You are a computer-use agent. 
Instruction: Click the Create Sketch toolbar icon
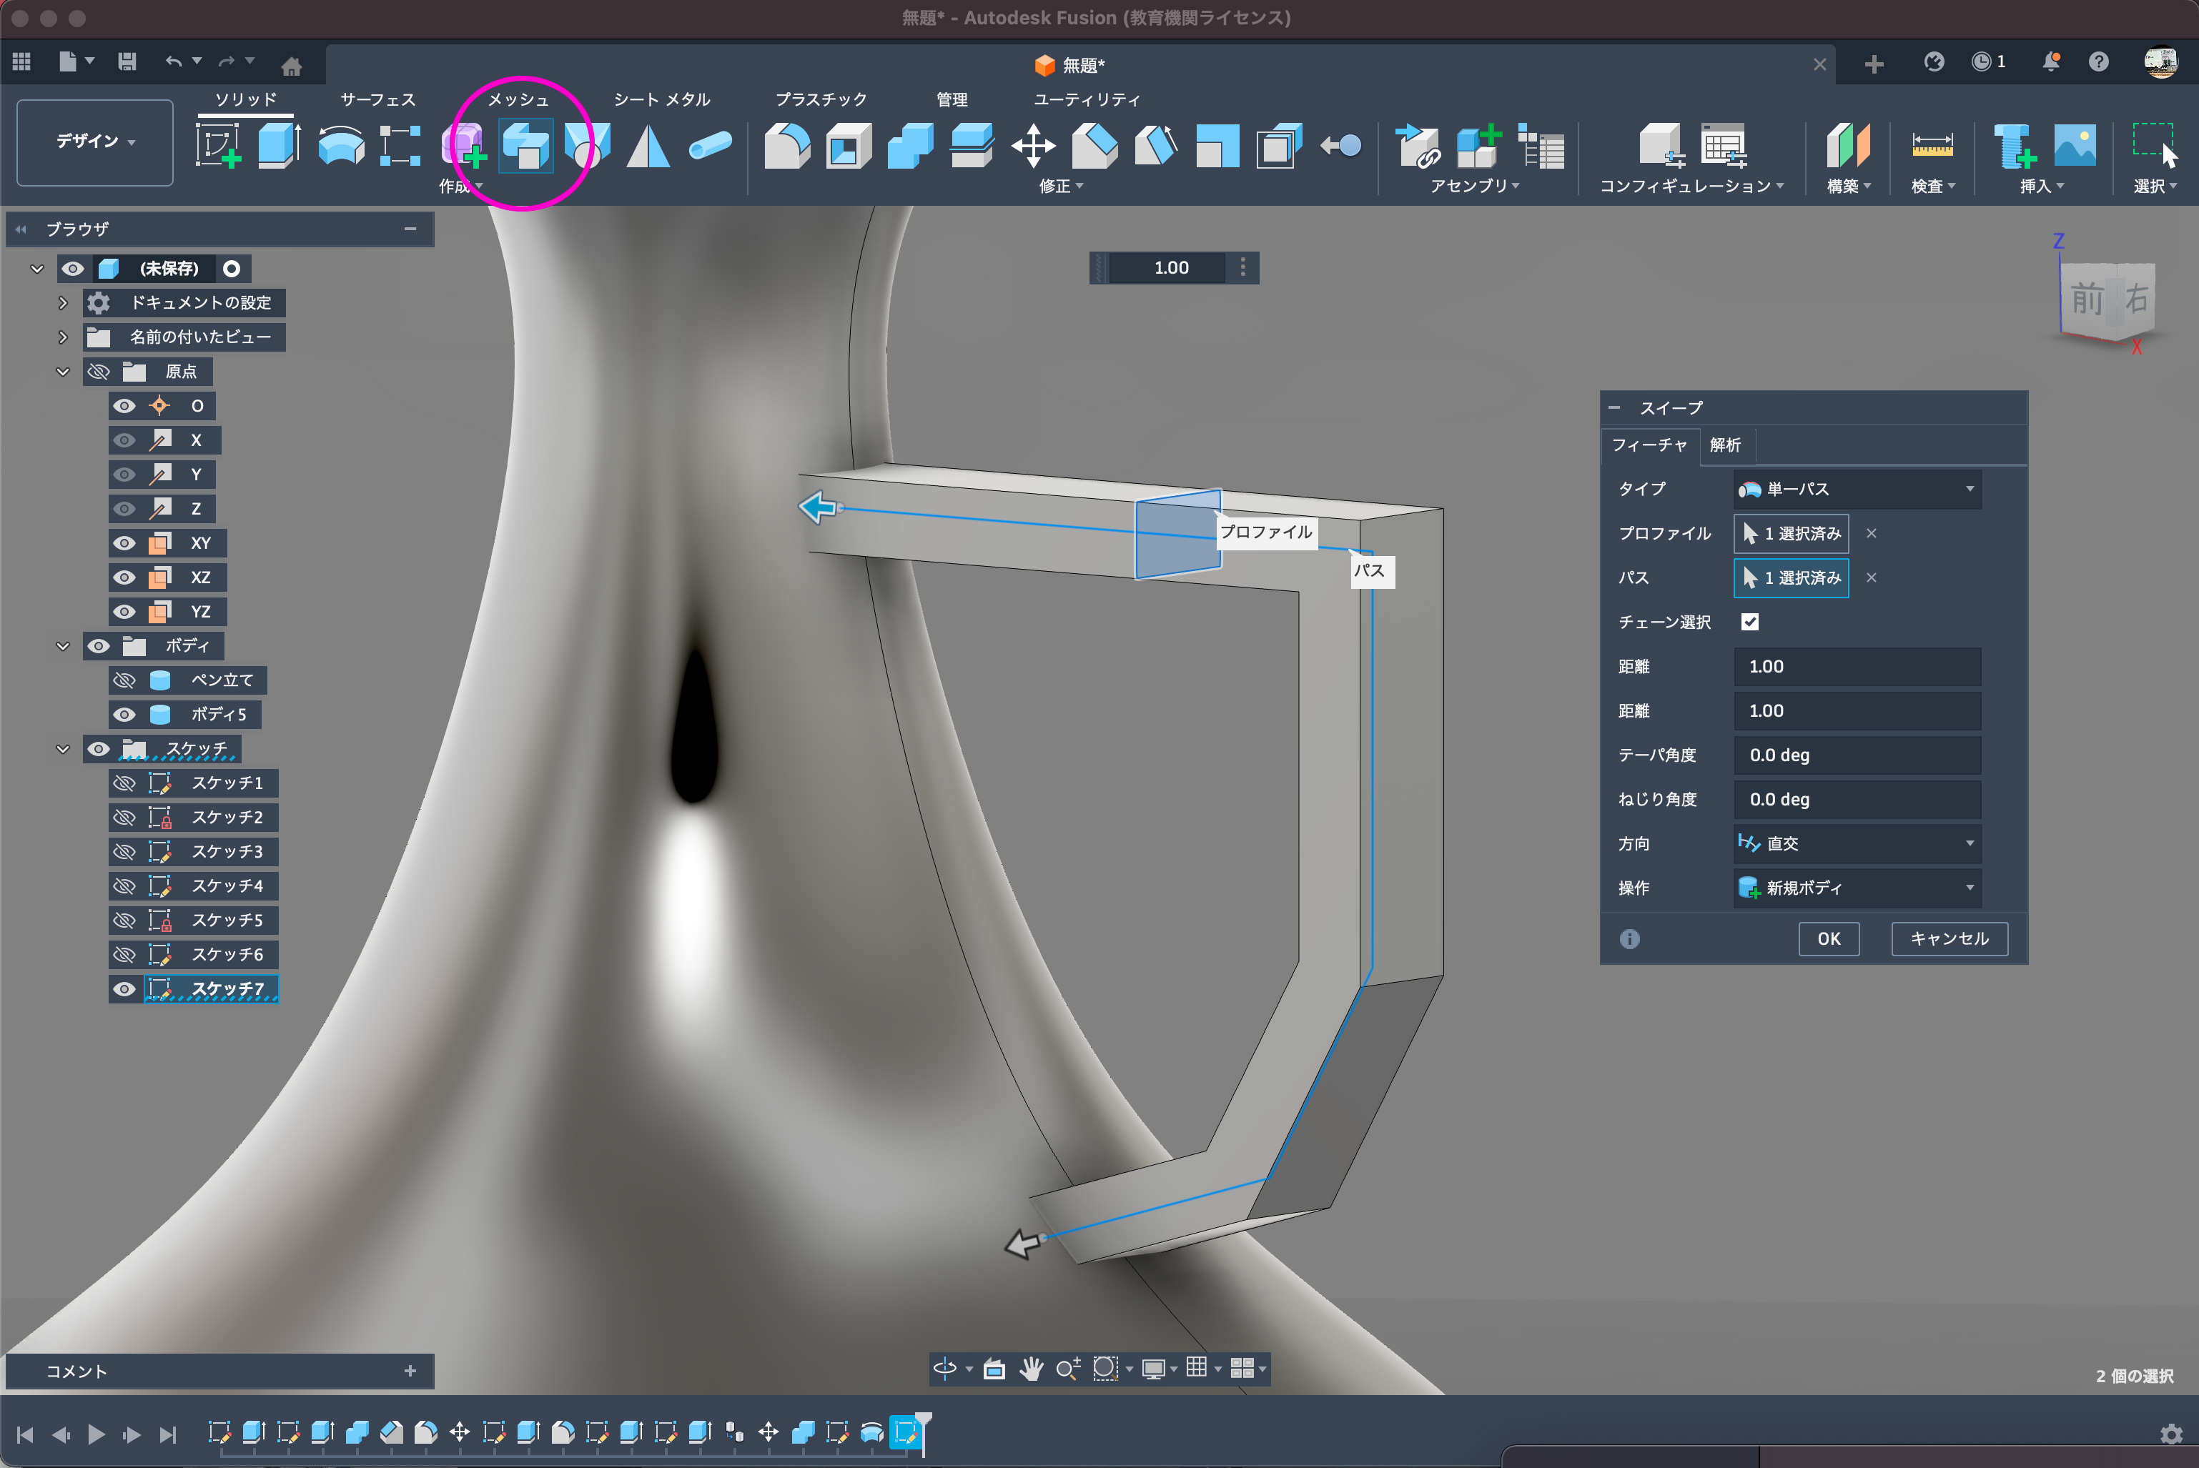pyautogui.click(x=217, y=146)
